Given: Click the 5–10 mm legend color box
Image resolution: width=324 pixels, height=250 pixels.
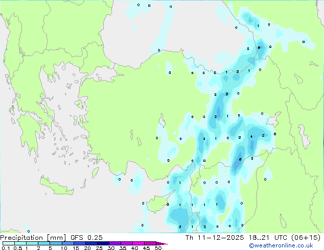Looking at the screenshot, I should pos(56,243).
